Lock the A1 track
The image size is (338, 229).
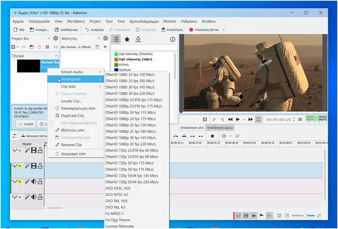pyautogui.click(x=40, y=181)
